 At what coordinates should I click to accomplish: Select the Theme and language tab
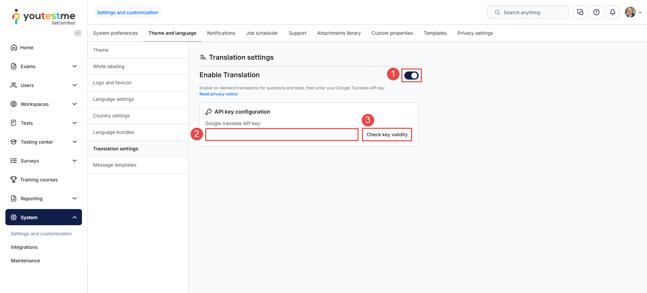173,33
